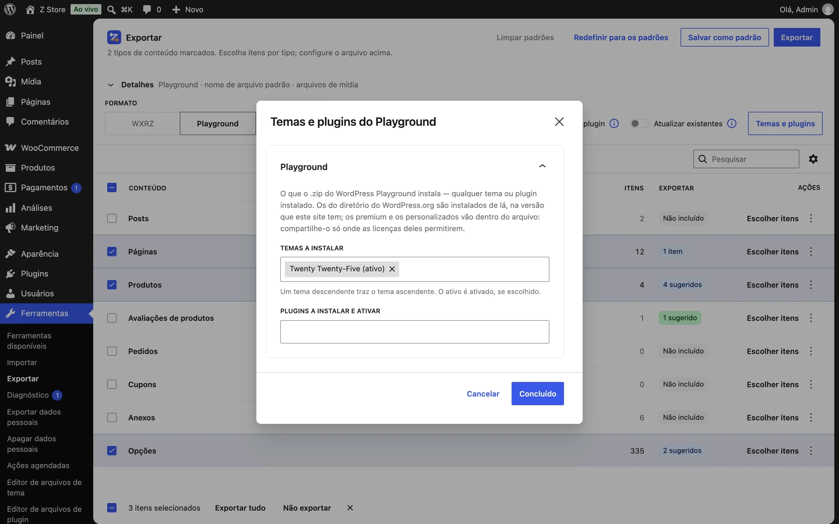This screenshot has height=524, width=839.
Task: Collapse the Playground section chevron
Action: click(x=542, y=166)
